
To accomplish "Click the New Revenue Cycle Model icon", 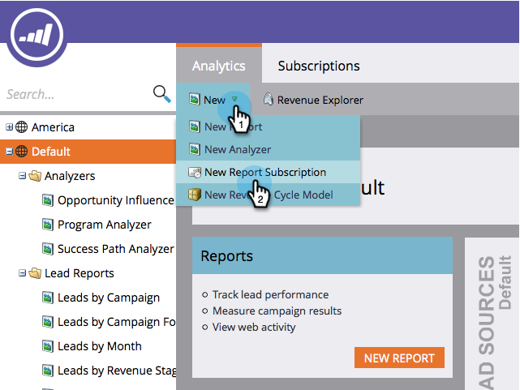I will pos(194,195).
